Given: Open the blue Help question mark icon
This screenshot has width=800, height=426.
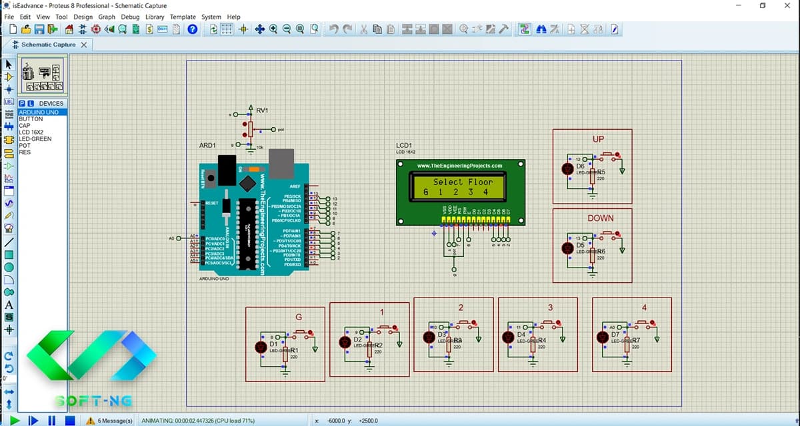Looking at the screenshot, I should 192,29.
